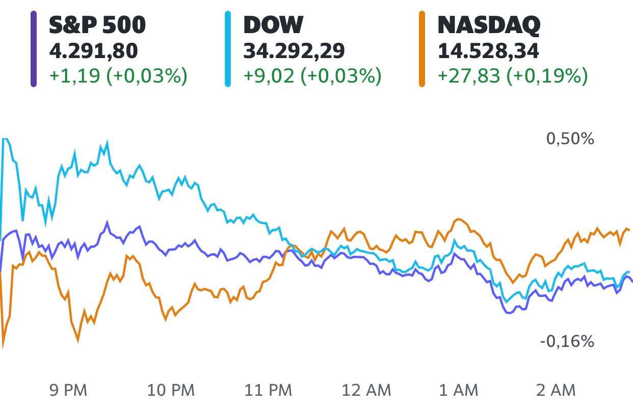Click the 10 PM time axis label
The image size is (633, 407).
tap(171, 391)
